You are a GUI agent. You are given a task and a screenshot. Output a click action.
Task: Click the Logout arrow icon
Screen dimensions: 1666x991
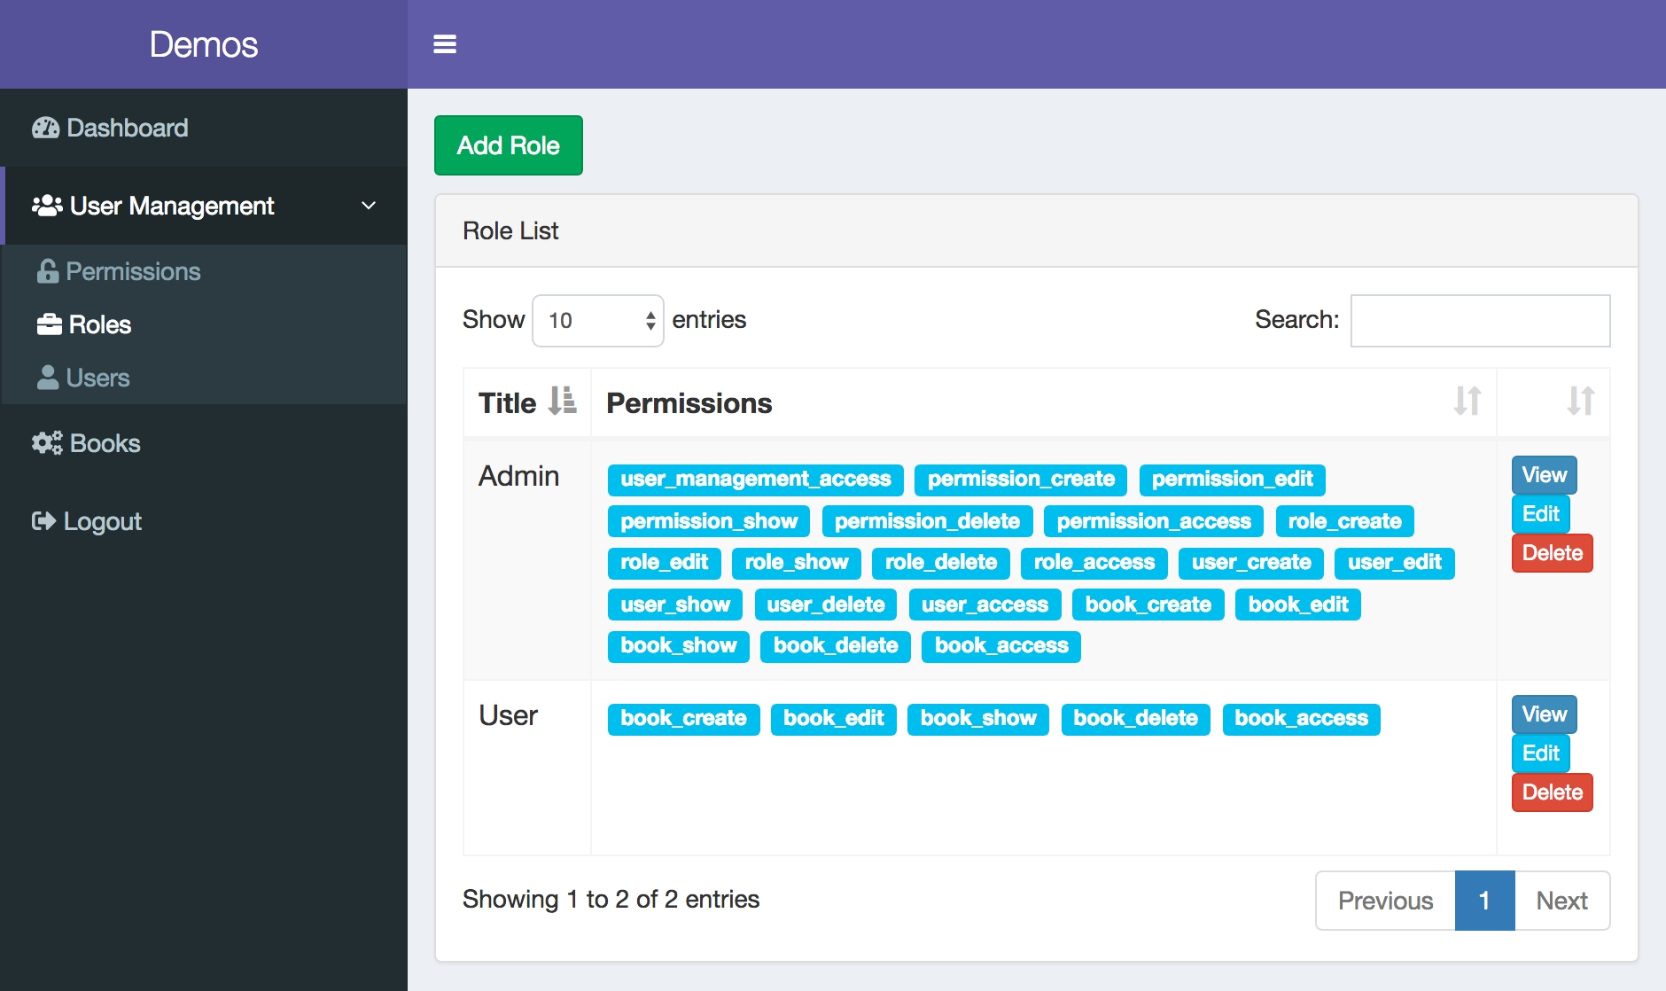pos(43,521)
